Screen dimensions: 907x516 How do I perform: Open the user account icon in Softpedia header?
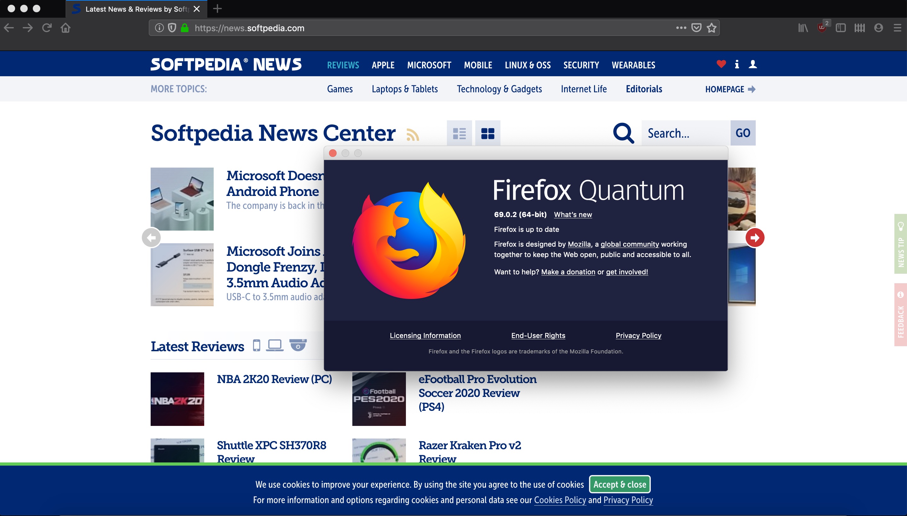[753, 64]
